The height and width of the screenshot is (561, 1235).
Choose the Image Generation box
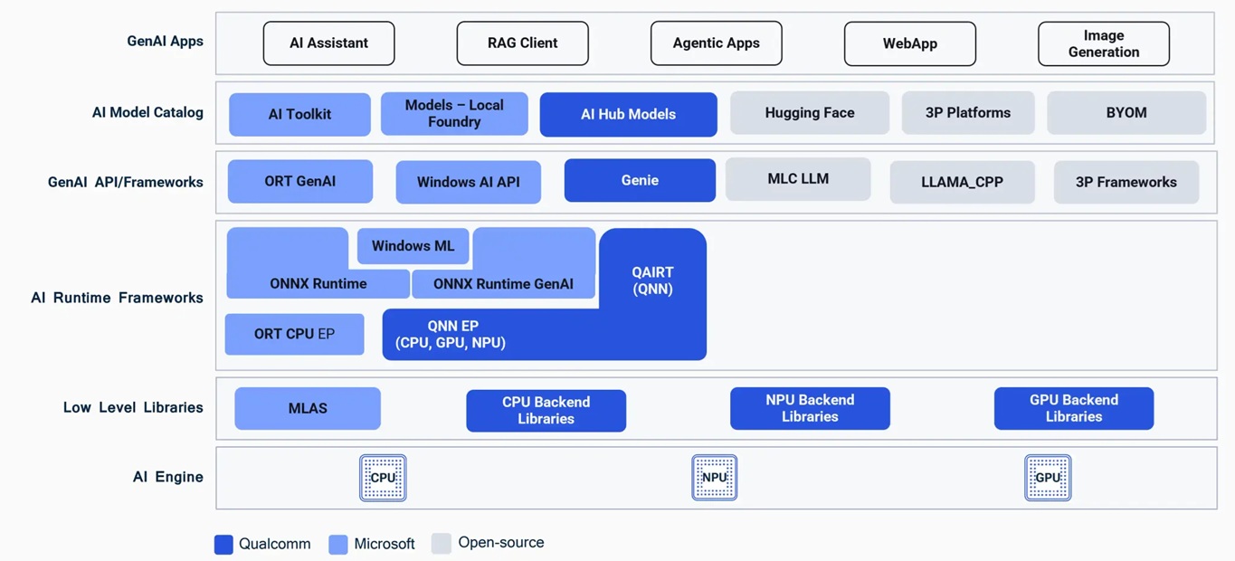(x=1103, y=43)
